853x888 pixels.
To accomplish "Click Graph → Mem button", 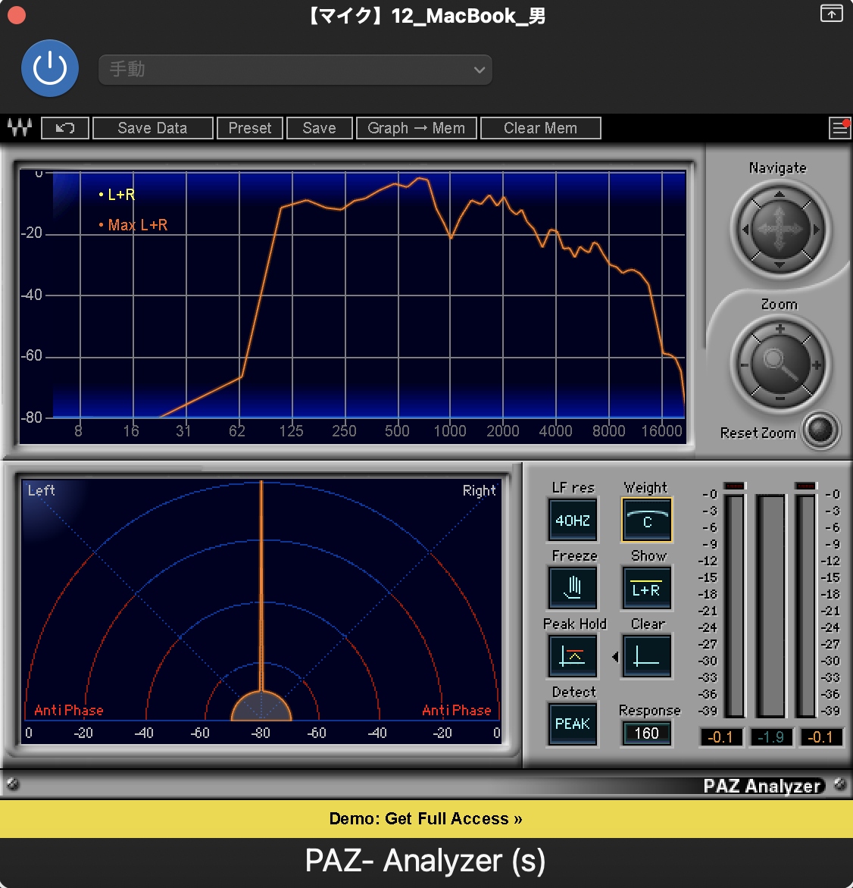I will click(417, 128).
